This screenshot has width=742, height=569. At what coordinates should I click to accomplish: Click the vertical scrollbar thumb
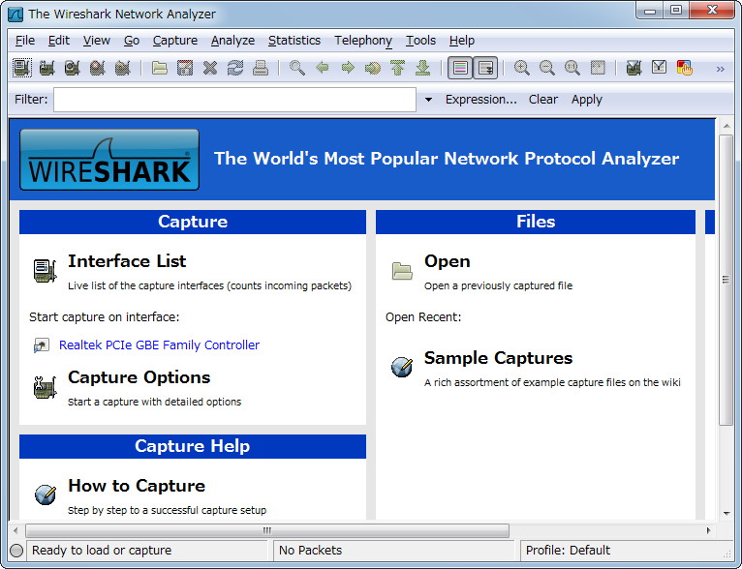coord(726,280)
